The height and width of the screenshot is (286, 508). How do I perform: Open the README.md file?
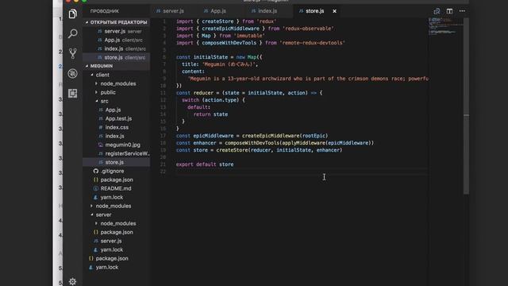tap(117, 189)
